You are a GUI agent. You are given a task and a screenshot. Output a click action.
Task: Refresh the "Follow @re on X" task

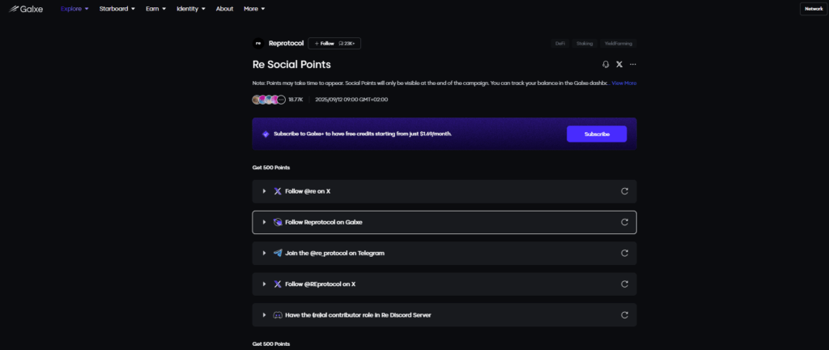[624, 191]
